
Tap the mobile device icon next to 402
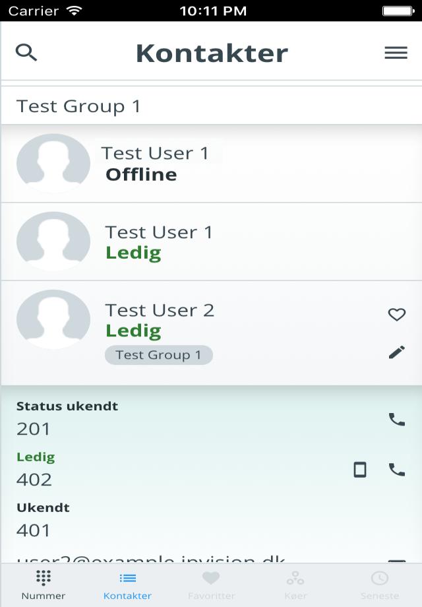pyautogui.click(x=360, y=470)
